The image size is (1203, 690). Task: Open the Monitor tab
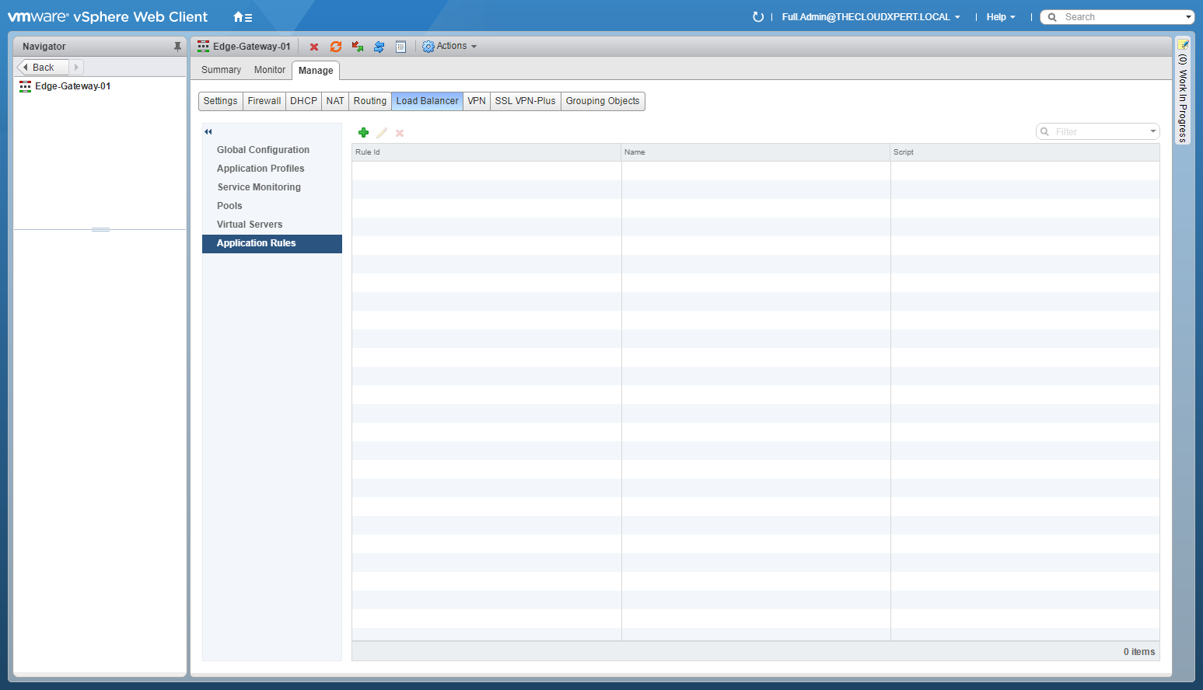[x=270, y=70]
